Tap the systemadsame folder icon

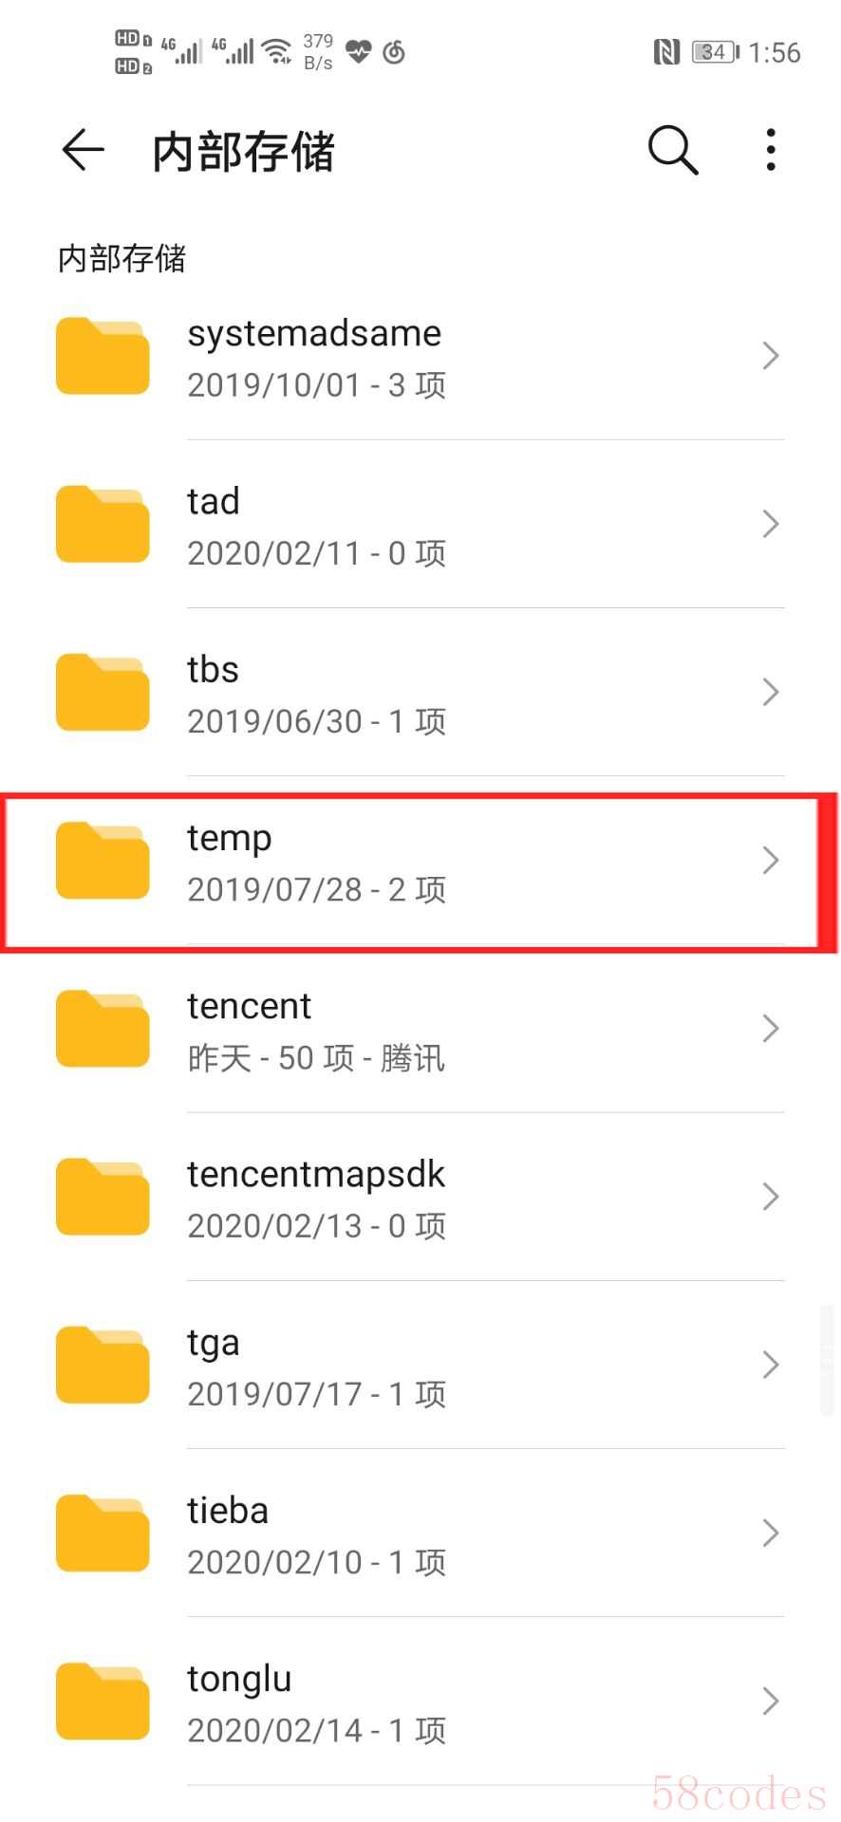coord(103,356)
